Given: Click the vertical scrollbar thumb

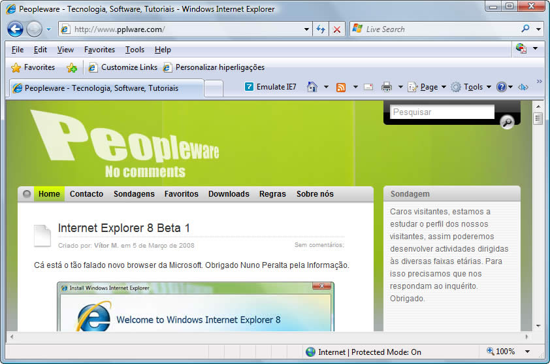Looking at the screenshot, I should (538, 118).
